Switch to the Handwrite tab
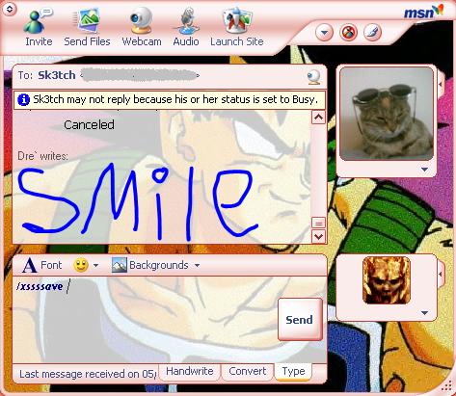456x396 pixels. [x=190, y=371]
